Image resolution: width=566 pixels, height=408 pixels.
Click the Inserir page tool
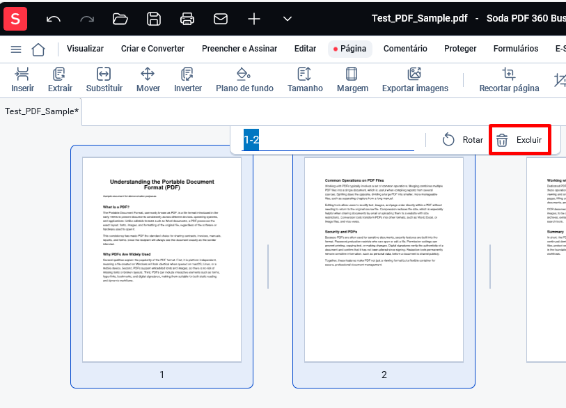(x=22, y=80)
